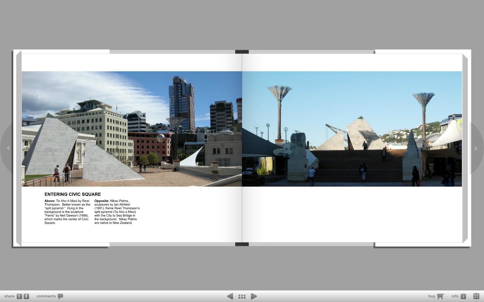Open the page thumbnails grid view
The height and width of the screenshot is (302, 484).
pos(242,296)
